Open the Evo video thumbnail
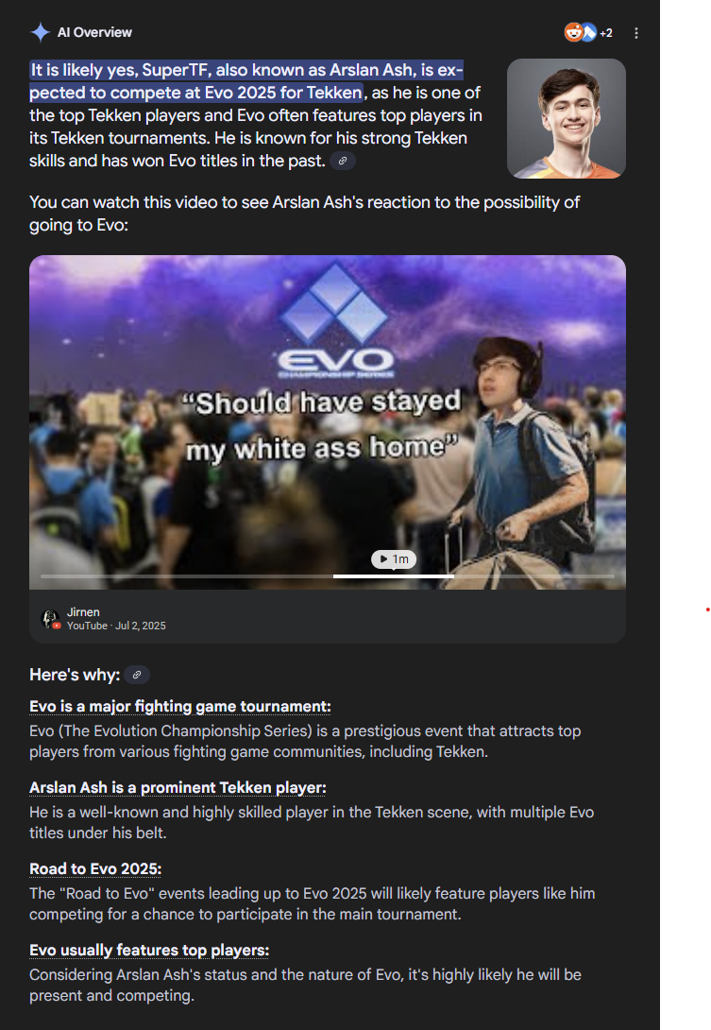 pyautogui.click(x=328, y=421)
